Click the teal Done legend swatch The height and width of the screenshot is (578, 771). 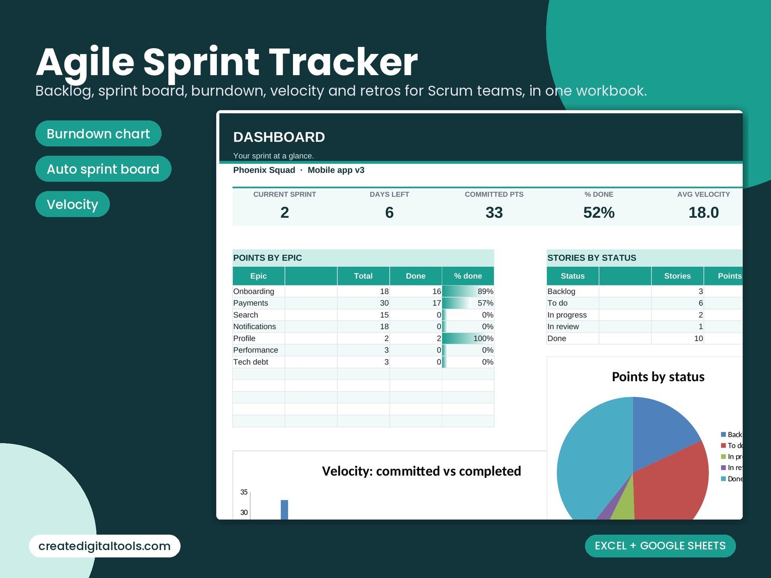click(723, 479)
